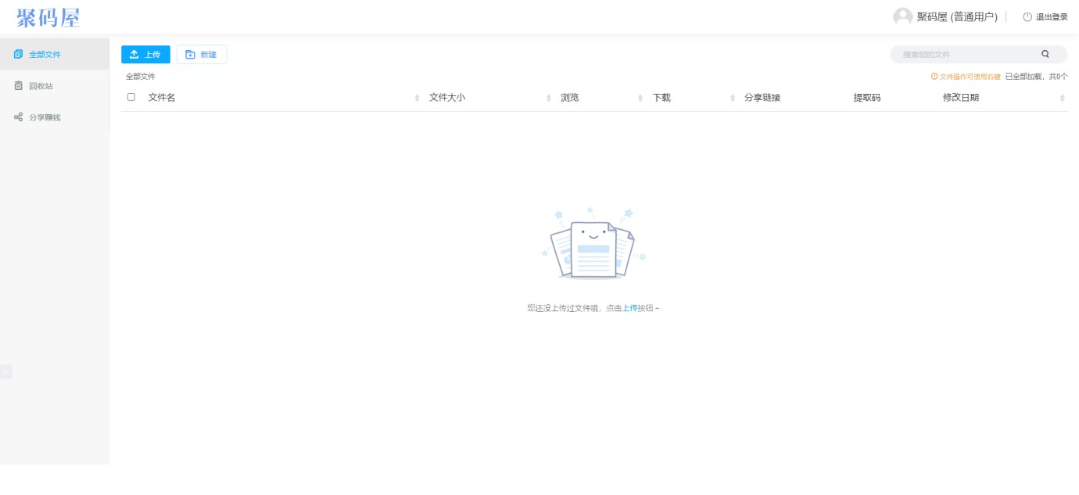This screenshot has width=1079, height=495.
Task: Click the status text 已全部加载，共0个
Action: coord(1036,77)
